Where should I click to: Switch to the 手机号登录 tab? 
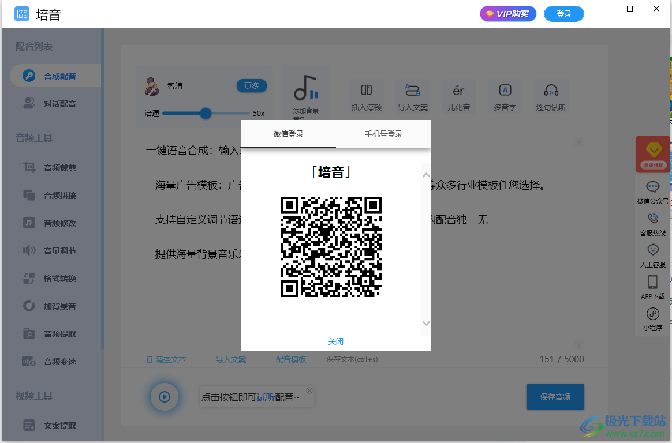383,134
